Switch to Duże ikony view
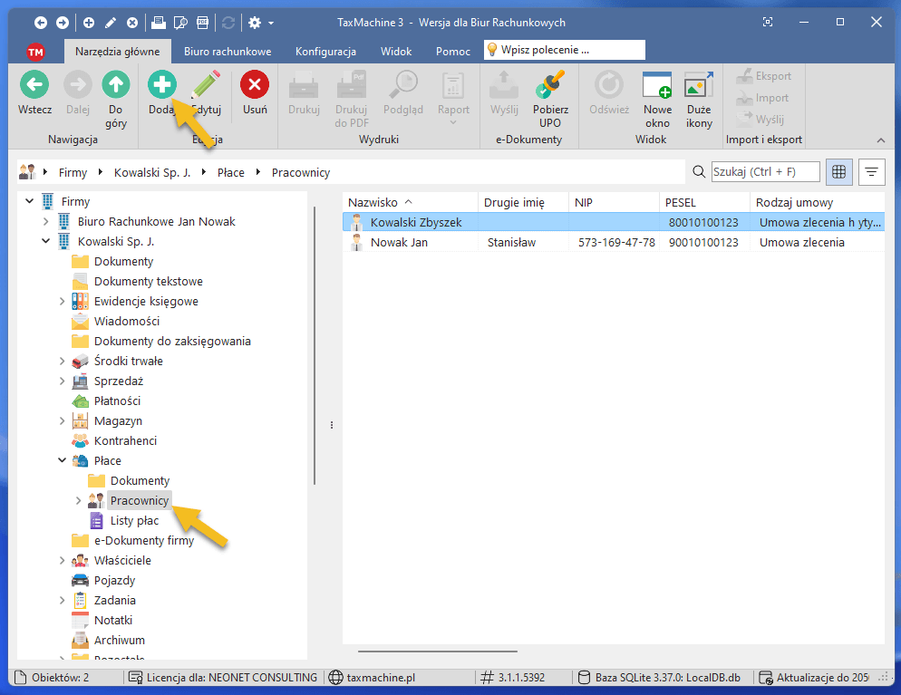 tap(698, 86)
